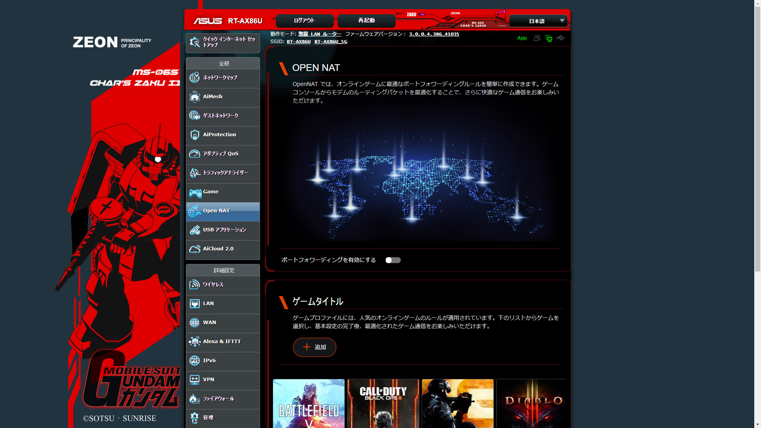Click the firmware version 3.0.0.4.386_41035 link

coord(434,34)
